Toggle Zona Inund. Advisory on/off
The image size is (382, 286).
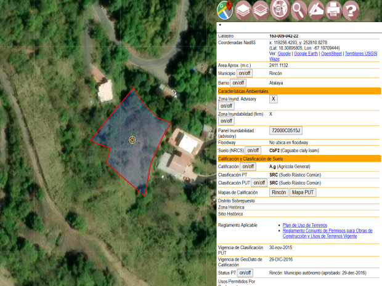[226, 106]
